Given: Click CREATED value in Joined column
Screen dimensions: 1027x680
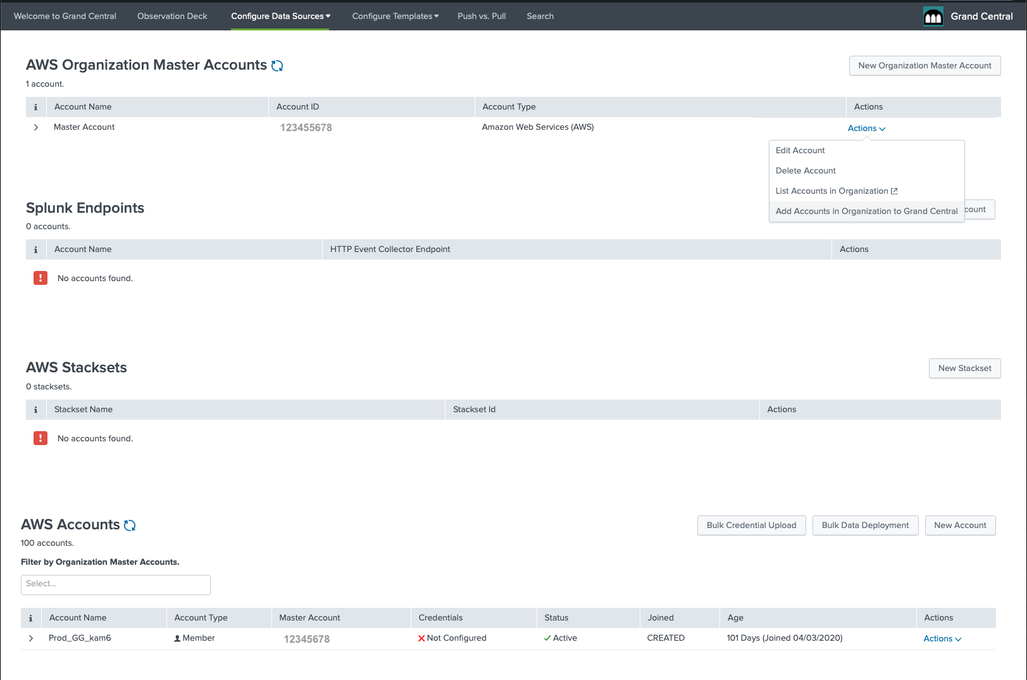Looking at the screenshot, I should pyautogui.click(x=666, y=638).
